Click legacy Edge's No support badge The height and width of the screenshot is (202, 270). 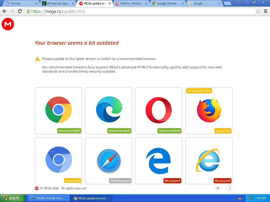[x=172, y=181]
